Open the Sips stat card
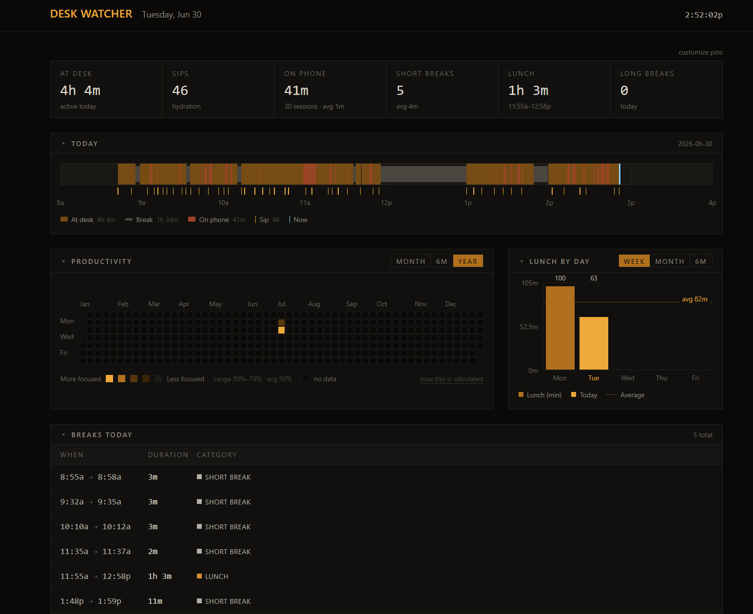 218,89
